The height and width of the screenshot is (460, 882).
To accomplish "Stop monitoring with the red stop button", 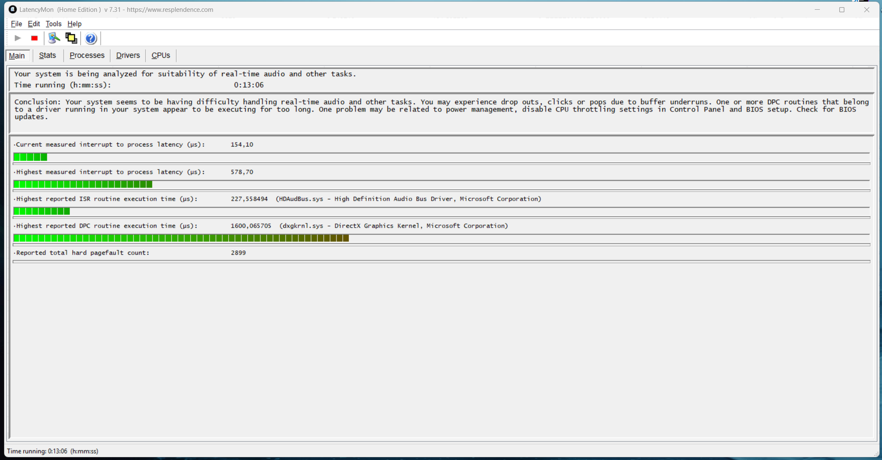I will pos(35,38).
